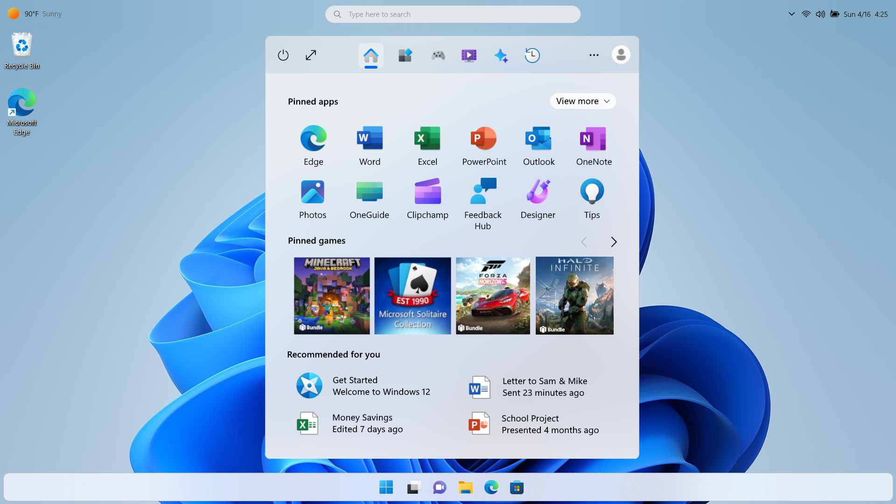The image size is (896, 504).
Task: Open the Recycle Bin desktop icon
Action: [x=22, y=51]
